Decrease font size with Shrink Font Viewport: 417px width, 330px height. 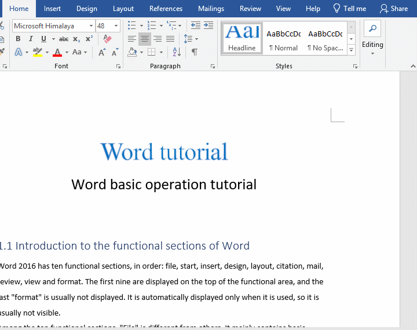(115, 52)
